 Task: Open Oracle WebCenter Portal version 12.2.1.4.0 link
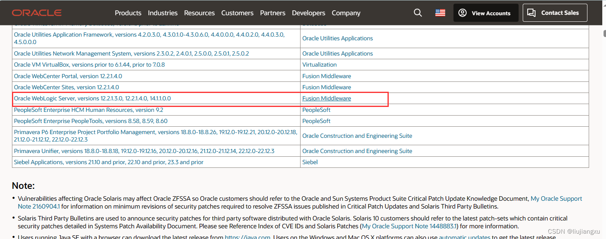[x=68, y=76]
